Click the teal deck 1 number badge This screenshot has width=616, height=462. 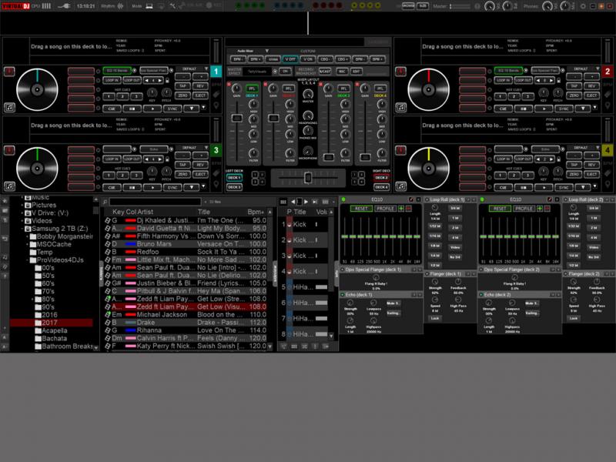pos(216,72)
